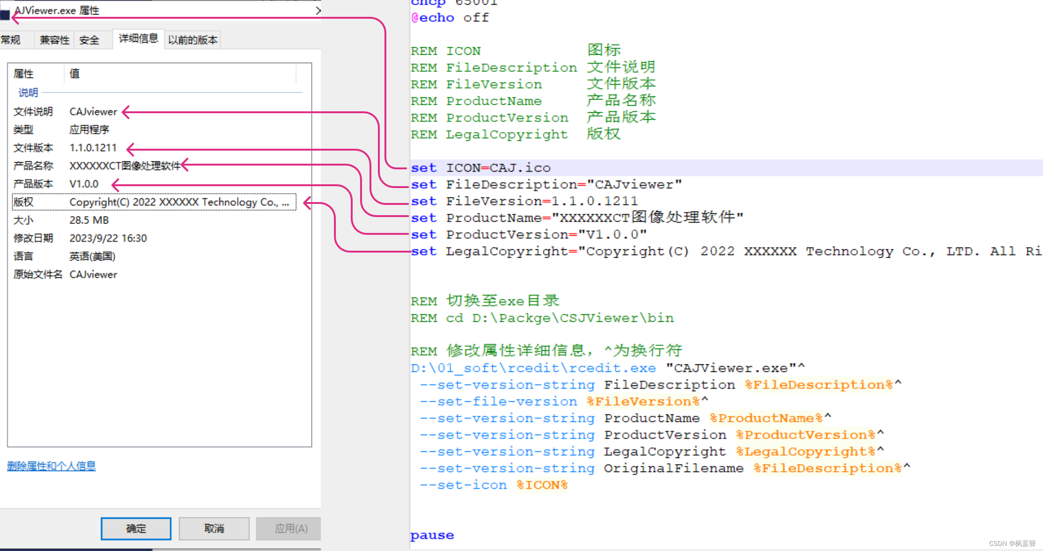The image size is (1043, 551).
Task: Click the pause command line
Action: [432, 535]
